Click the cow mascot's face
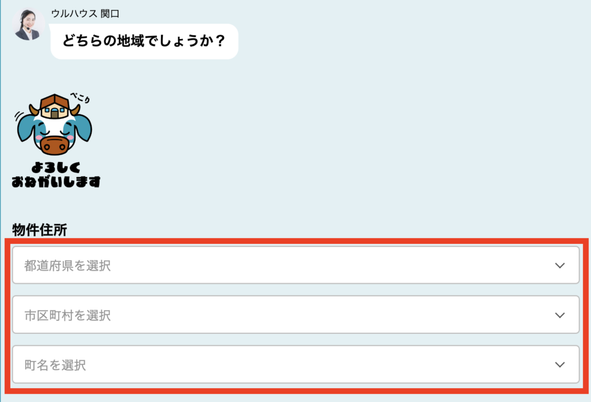 coord(54,130)
